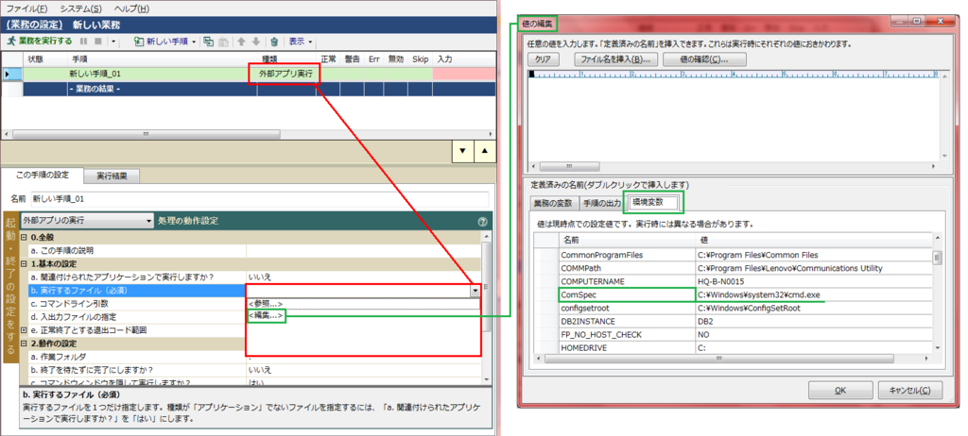Click the キャンセル(C) button
Screen dimensions: 968x436
tap(910, 391)
